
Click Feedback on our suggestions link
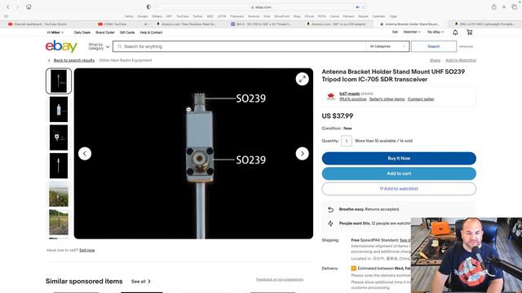(x=280, y=279)
